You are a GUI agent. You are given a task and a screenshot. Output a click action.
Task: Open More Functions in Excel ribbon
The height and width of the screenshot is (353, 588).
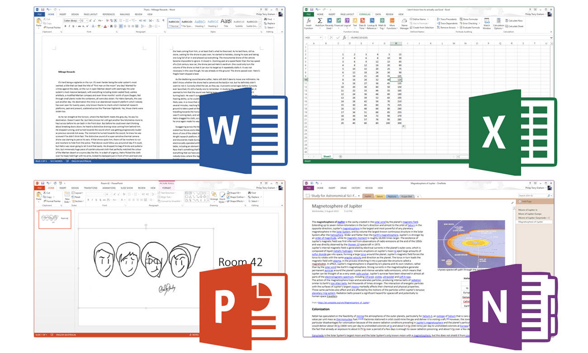click(392, 24)
